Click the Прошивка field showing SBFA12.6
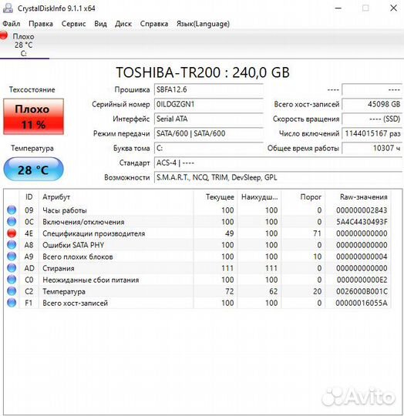The width and height of the screenshot is (404, 416). [x=209, y=89]
